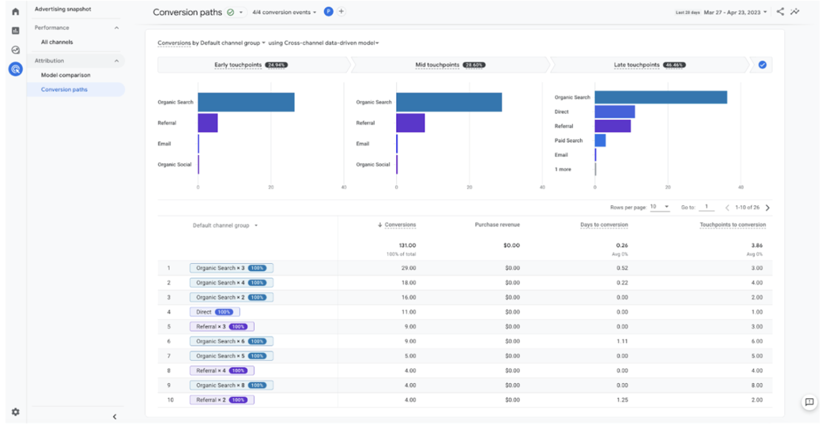822x425 pixels.
Task: Click the Advertising icon in left rail
Action: 15,70
